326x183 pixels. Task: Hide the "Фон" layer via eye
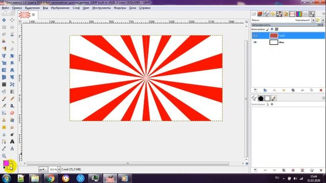pos(255,42)
